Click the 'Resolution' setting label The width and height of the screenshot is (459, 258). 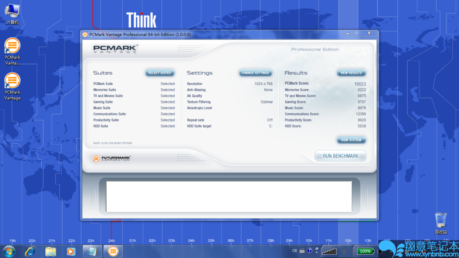pos(195,84)
